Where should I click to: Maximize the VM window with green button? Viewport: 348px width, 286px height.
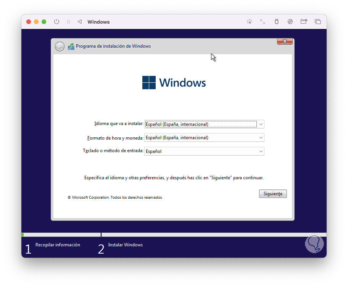pyautogui.click(x=44, y=22)
